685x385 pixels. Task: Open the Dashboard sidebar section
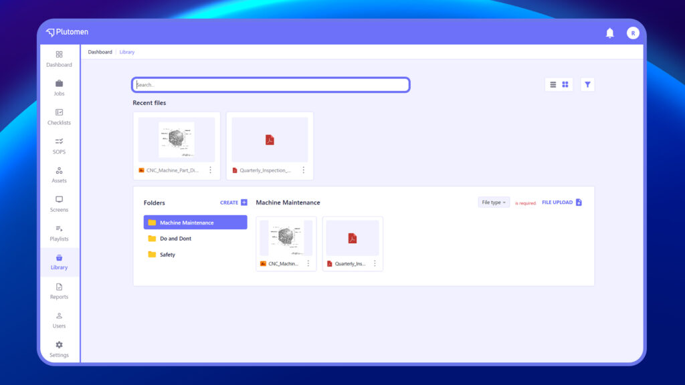click(59, 59)
